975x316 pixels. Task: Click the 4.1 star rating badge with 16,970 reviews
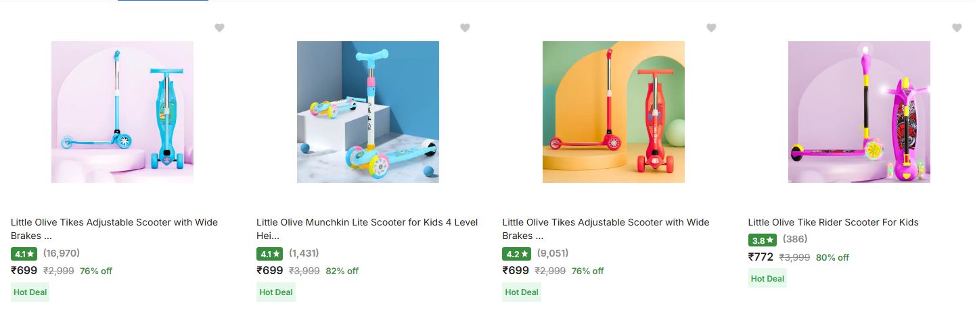tap(24, 254)
